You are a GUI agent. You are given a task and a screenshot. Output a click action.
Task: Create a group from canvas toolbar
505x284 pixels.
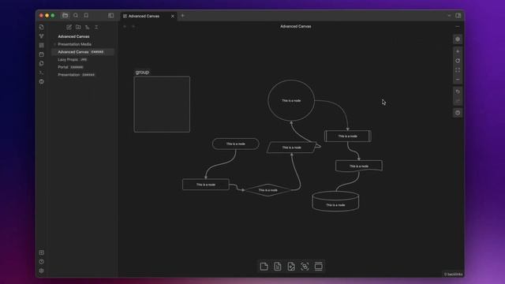(x=318, y=267)
